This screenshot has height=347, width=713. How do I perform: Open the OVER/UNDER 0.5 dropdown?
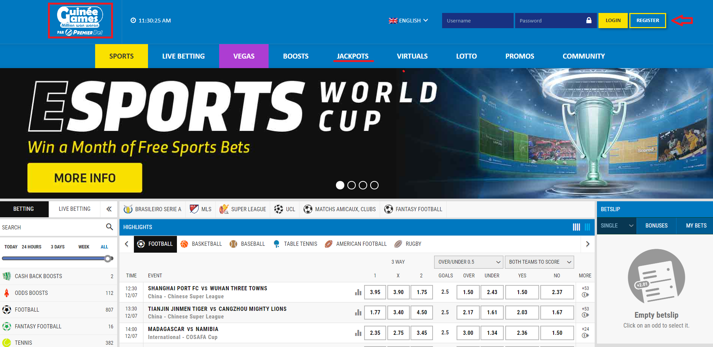(468, 262)
